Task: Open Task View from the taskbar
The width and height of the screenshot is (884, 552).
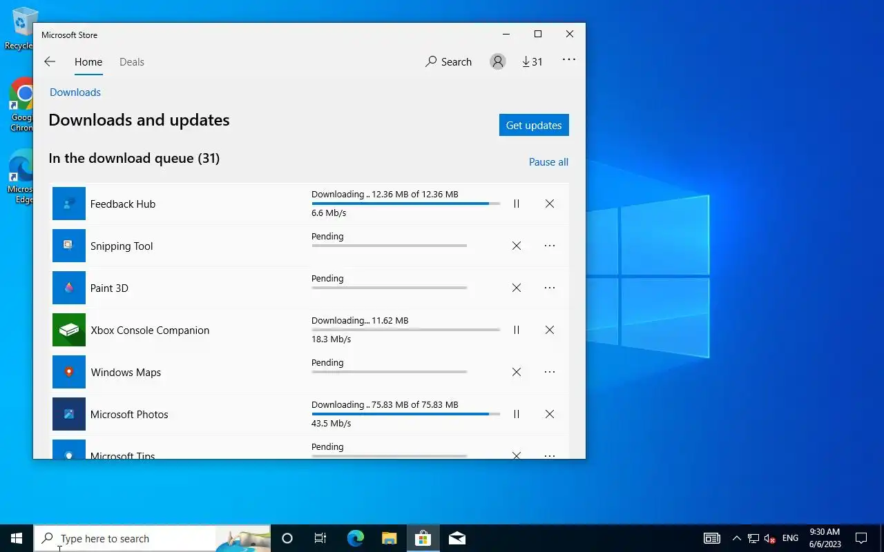Action: pos(320,538)
